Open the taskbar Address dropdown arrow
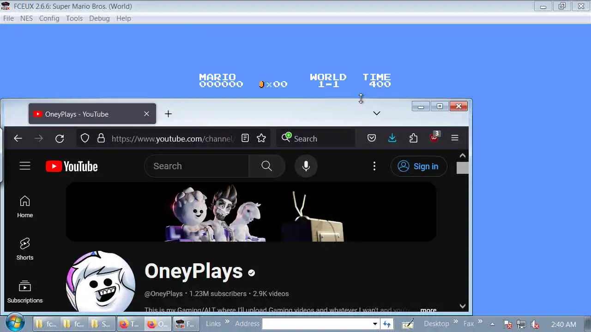591x332 pixels. [x=375, y=324]
